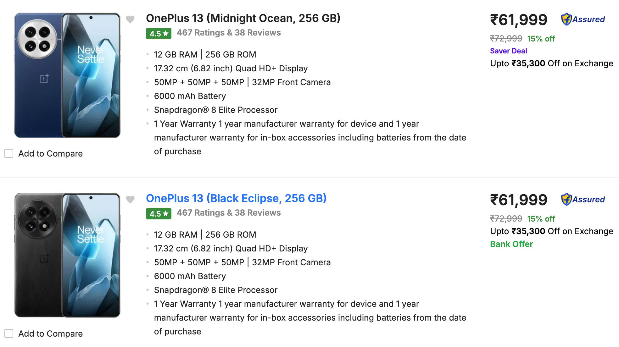Wishlist the Midnight Ocean OnePlus 13 heart icon

[x=130, y=19]
